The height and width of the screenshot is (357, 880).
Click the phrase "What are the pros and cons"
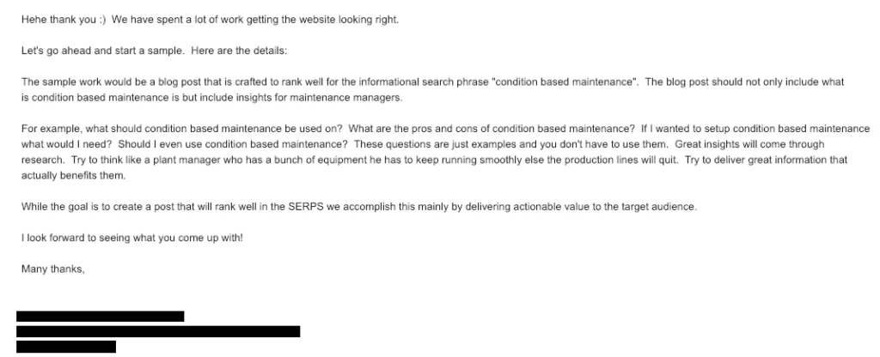(408, 129)
